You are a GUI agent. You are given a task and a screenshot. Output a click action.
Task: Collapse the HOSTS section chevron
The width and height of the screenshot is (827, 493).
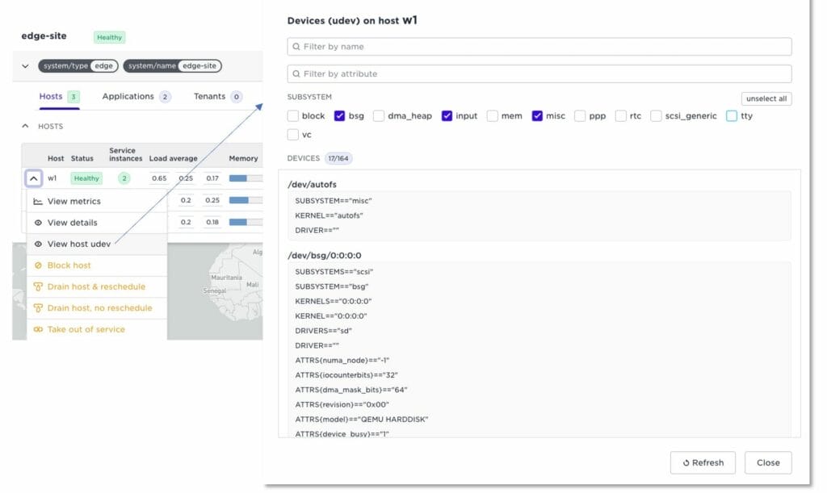[25, 127]
